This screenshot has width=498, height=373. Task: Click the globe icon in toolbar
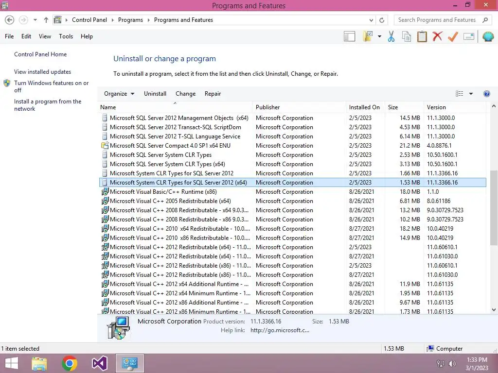[488, 36]
